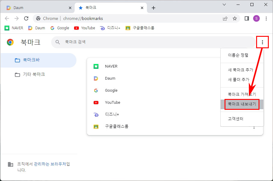Open the bookmark manager overflow menu
Screen dimensions: 273x181
click(262, 42)
